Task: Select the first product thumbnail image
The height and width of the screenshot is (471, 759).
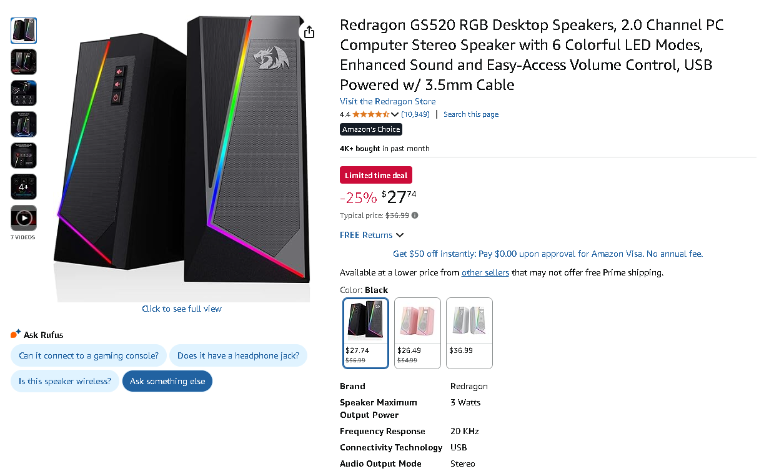Action: tap(24, 31)
